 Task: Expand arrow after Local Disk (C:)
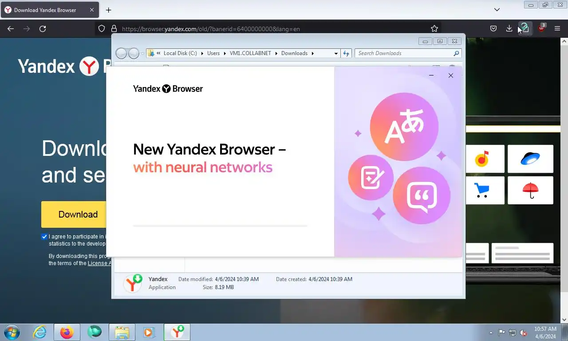[202, 53]
